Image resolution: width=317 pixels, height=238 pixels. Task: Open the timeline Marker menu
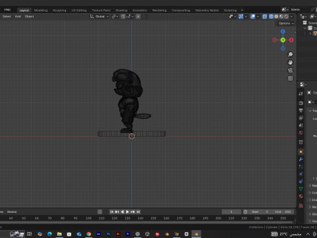tap(12, 212)
